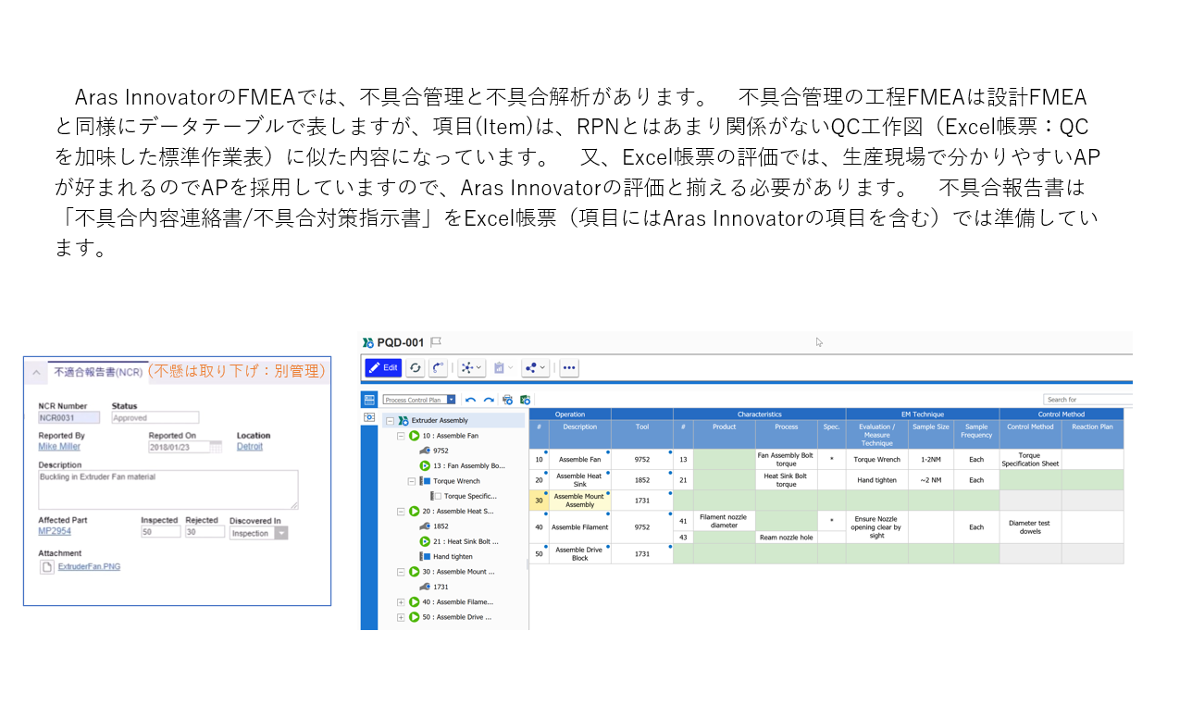Click the undo arrow icon
Viewport: 1192px width, 705px height.
(470, 400)
